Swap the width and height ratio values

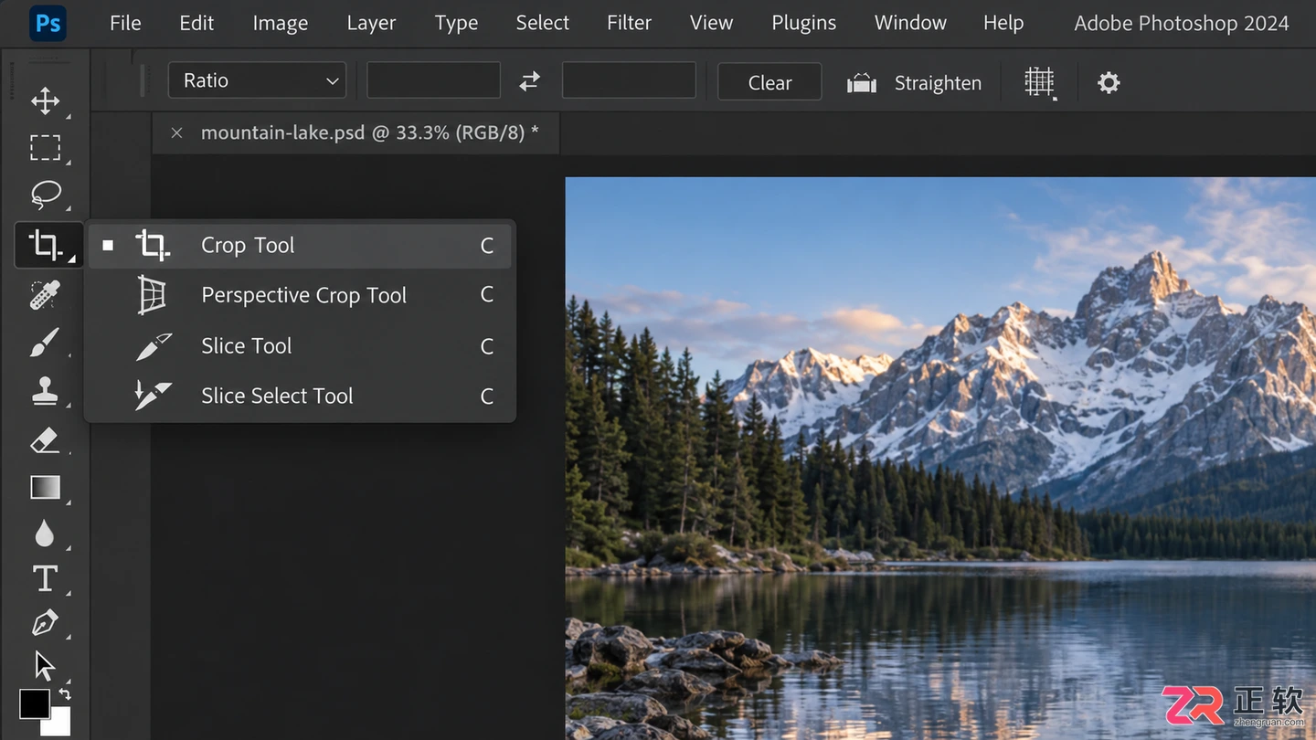coord(530,81)
